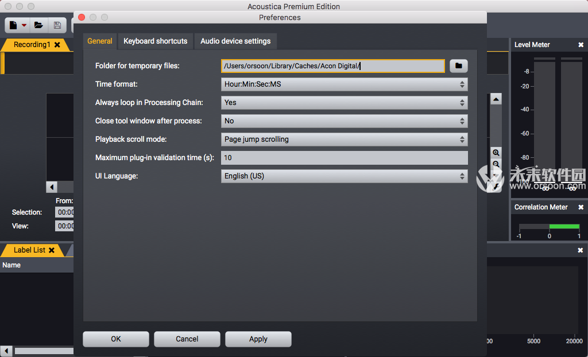Switch to the General preferences tab
588x357 pixels.
coord(100,41)
